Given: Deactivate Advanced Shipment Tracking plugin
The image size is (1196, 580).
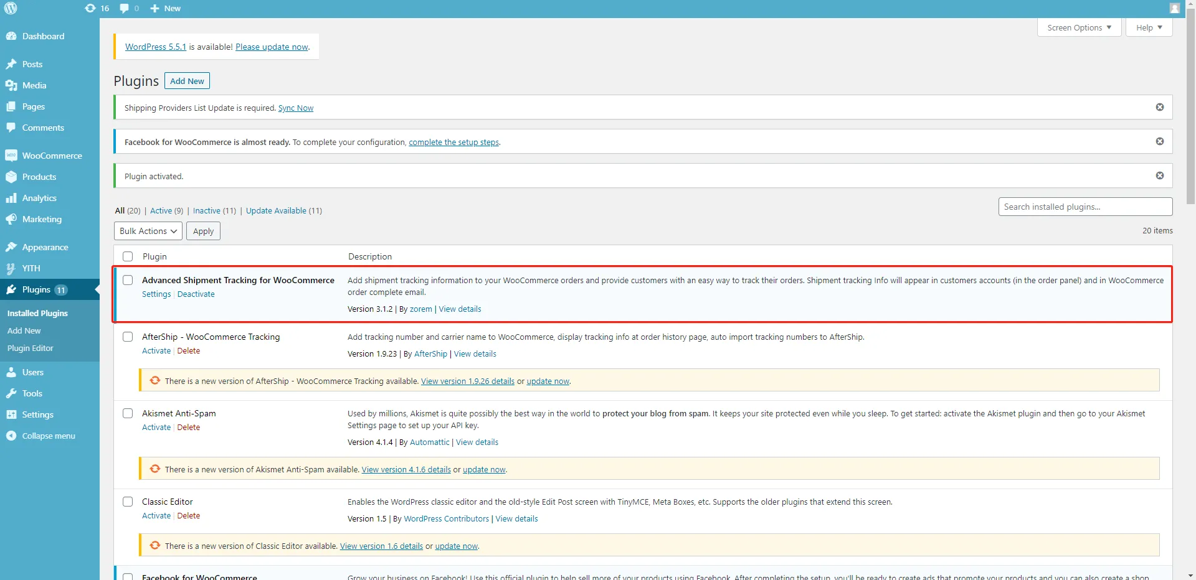Looking at the screenshot, I should tap(196, 294).
